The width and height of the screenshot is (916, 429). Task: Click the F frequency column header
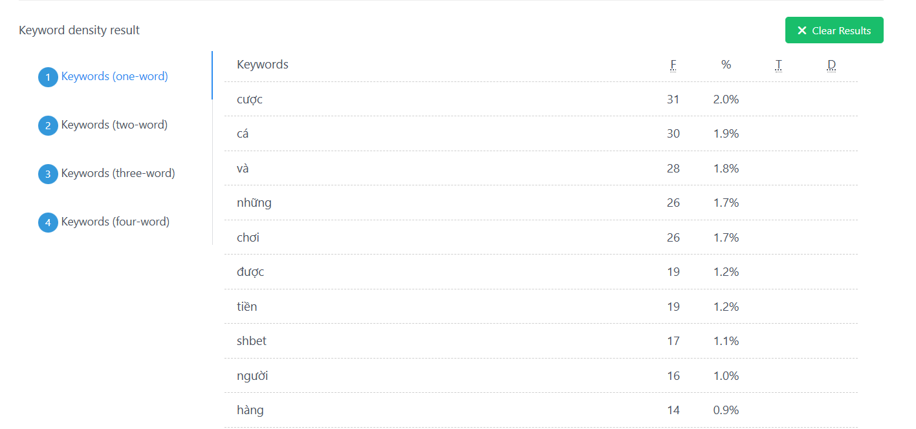point(673,65)
